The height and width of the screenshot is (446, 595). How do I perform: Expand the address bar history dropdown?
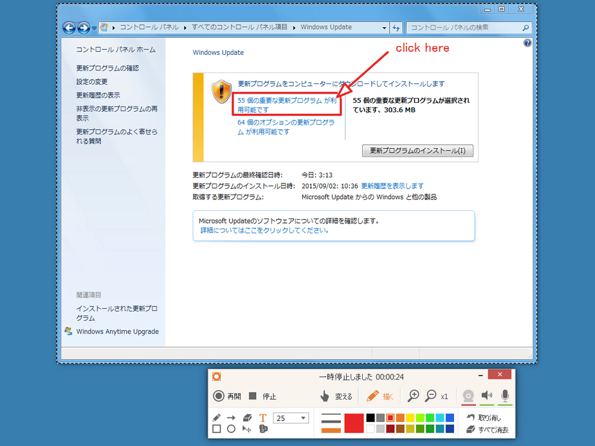(384, 28)
